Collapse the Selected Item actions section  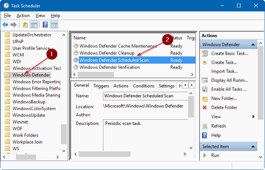(x=253, y=147)
